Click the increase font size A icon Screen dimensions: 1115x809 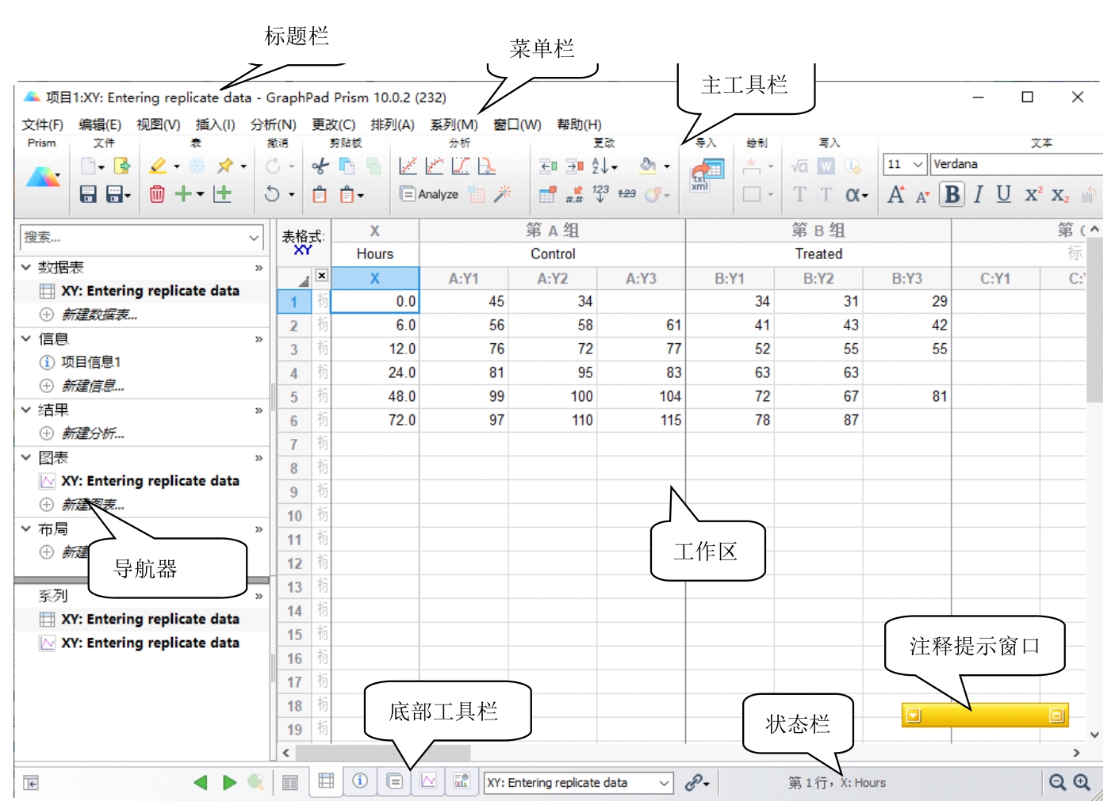point(896,194)
